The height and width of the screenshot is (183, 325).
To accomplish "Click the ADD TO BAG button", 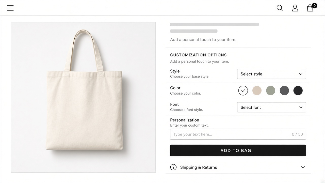I will pyautogui.click(x=238, y=150).
